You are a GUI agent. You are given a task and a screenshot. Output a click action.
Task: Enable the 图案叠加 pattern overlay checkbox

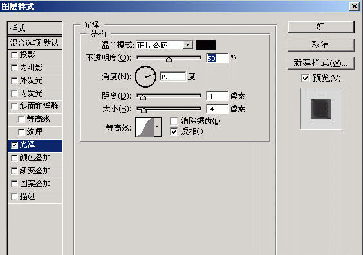click(x=14, y=184)
